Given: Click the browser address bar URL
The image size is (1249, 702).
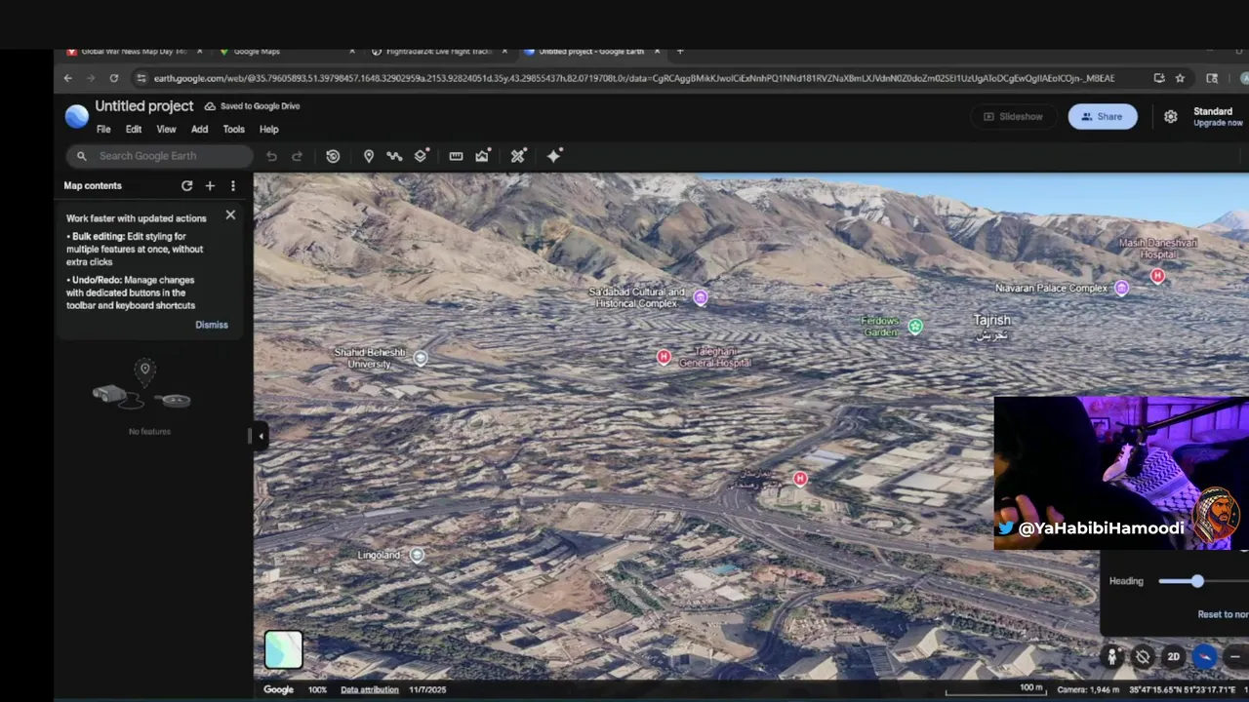Looking at the screenshot, I should pyautogui.click(x=634, y=78).
